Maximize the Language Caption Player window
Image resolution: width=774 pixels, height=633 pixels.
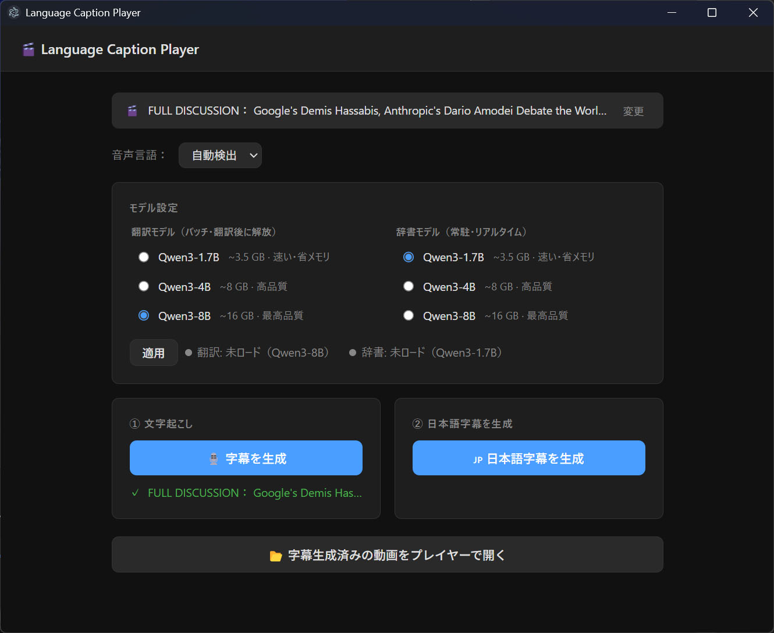712,13
